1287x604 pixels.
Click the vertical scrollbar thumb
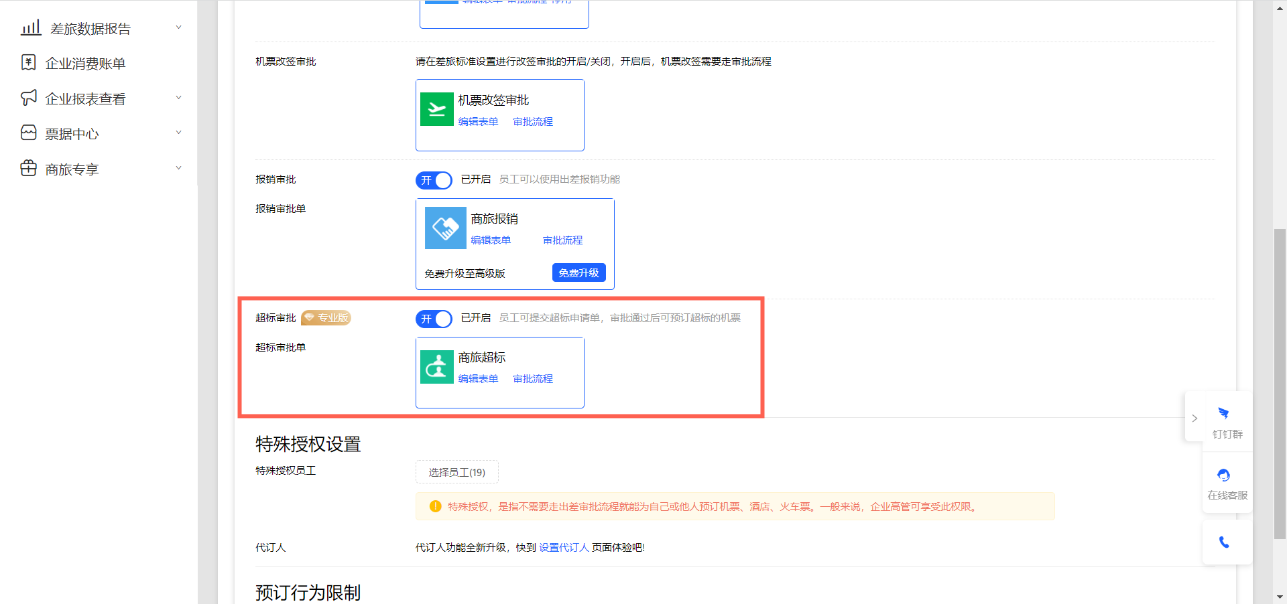tap(1280, 384)
